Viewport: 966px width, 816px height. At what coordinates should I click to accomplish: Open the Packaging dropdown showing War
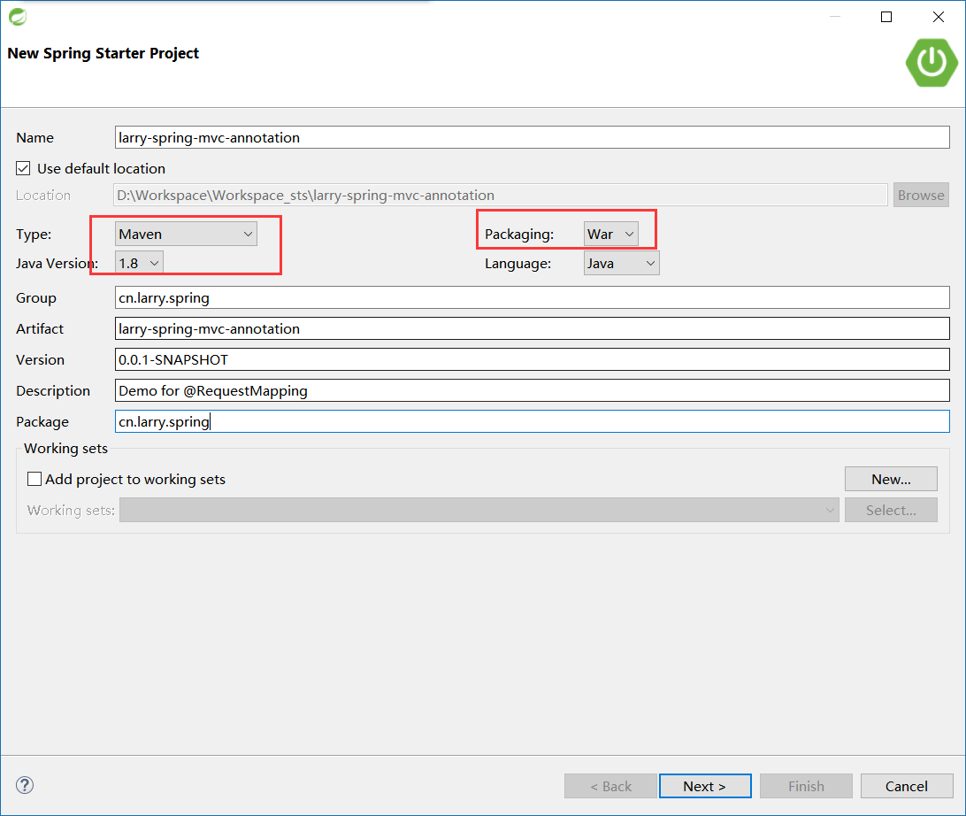tap(611, 235)
